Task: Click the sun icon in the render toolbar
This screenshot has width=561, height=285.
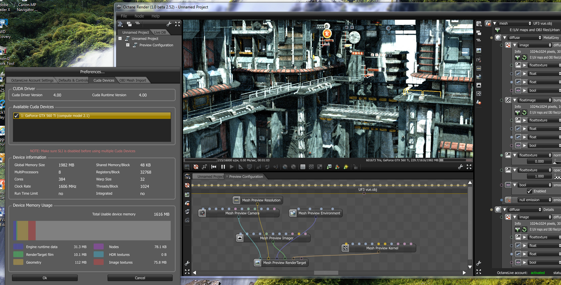Action: (x=346, y=167)
